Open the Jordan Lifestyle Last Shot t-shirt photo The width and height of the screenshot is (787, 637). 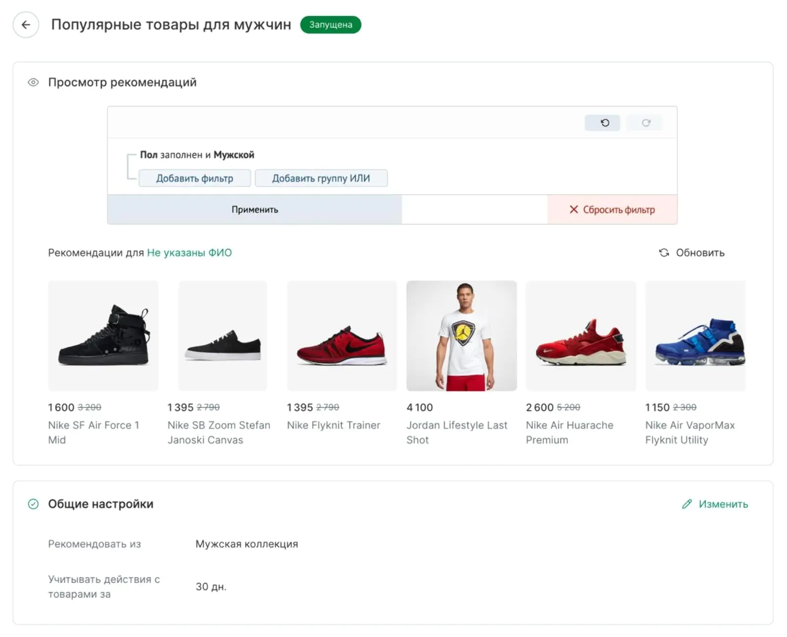pyautogui.click(x=461, y=336)
